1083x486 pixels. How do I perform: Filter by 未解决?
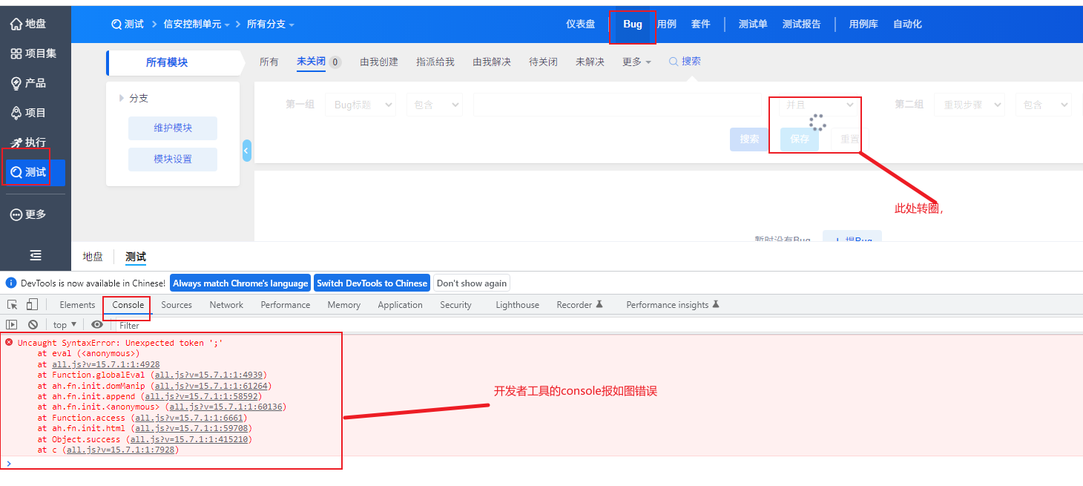pyautogui.click(x=590, y=62)
